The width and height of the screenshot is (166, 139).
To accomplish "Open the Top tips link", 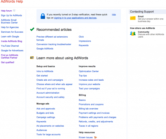I will point(83,75).
